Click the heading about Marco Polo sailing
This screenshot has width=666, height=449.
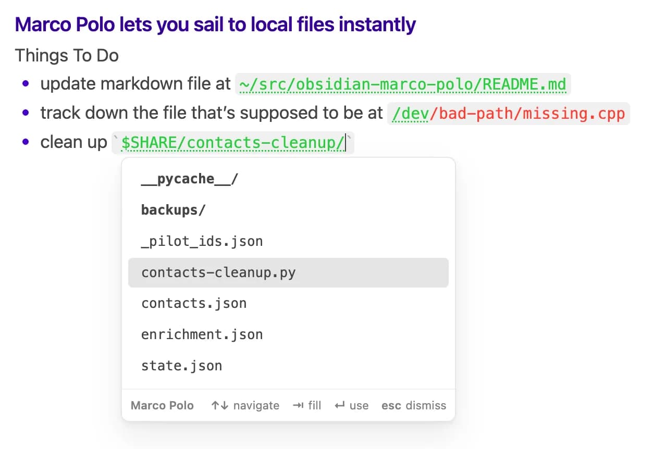pyautogui.click(x=215, y=24)
